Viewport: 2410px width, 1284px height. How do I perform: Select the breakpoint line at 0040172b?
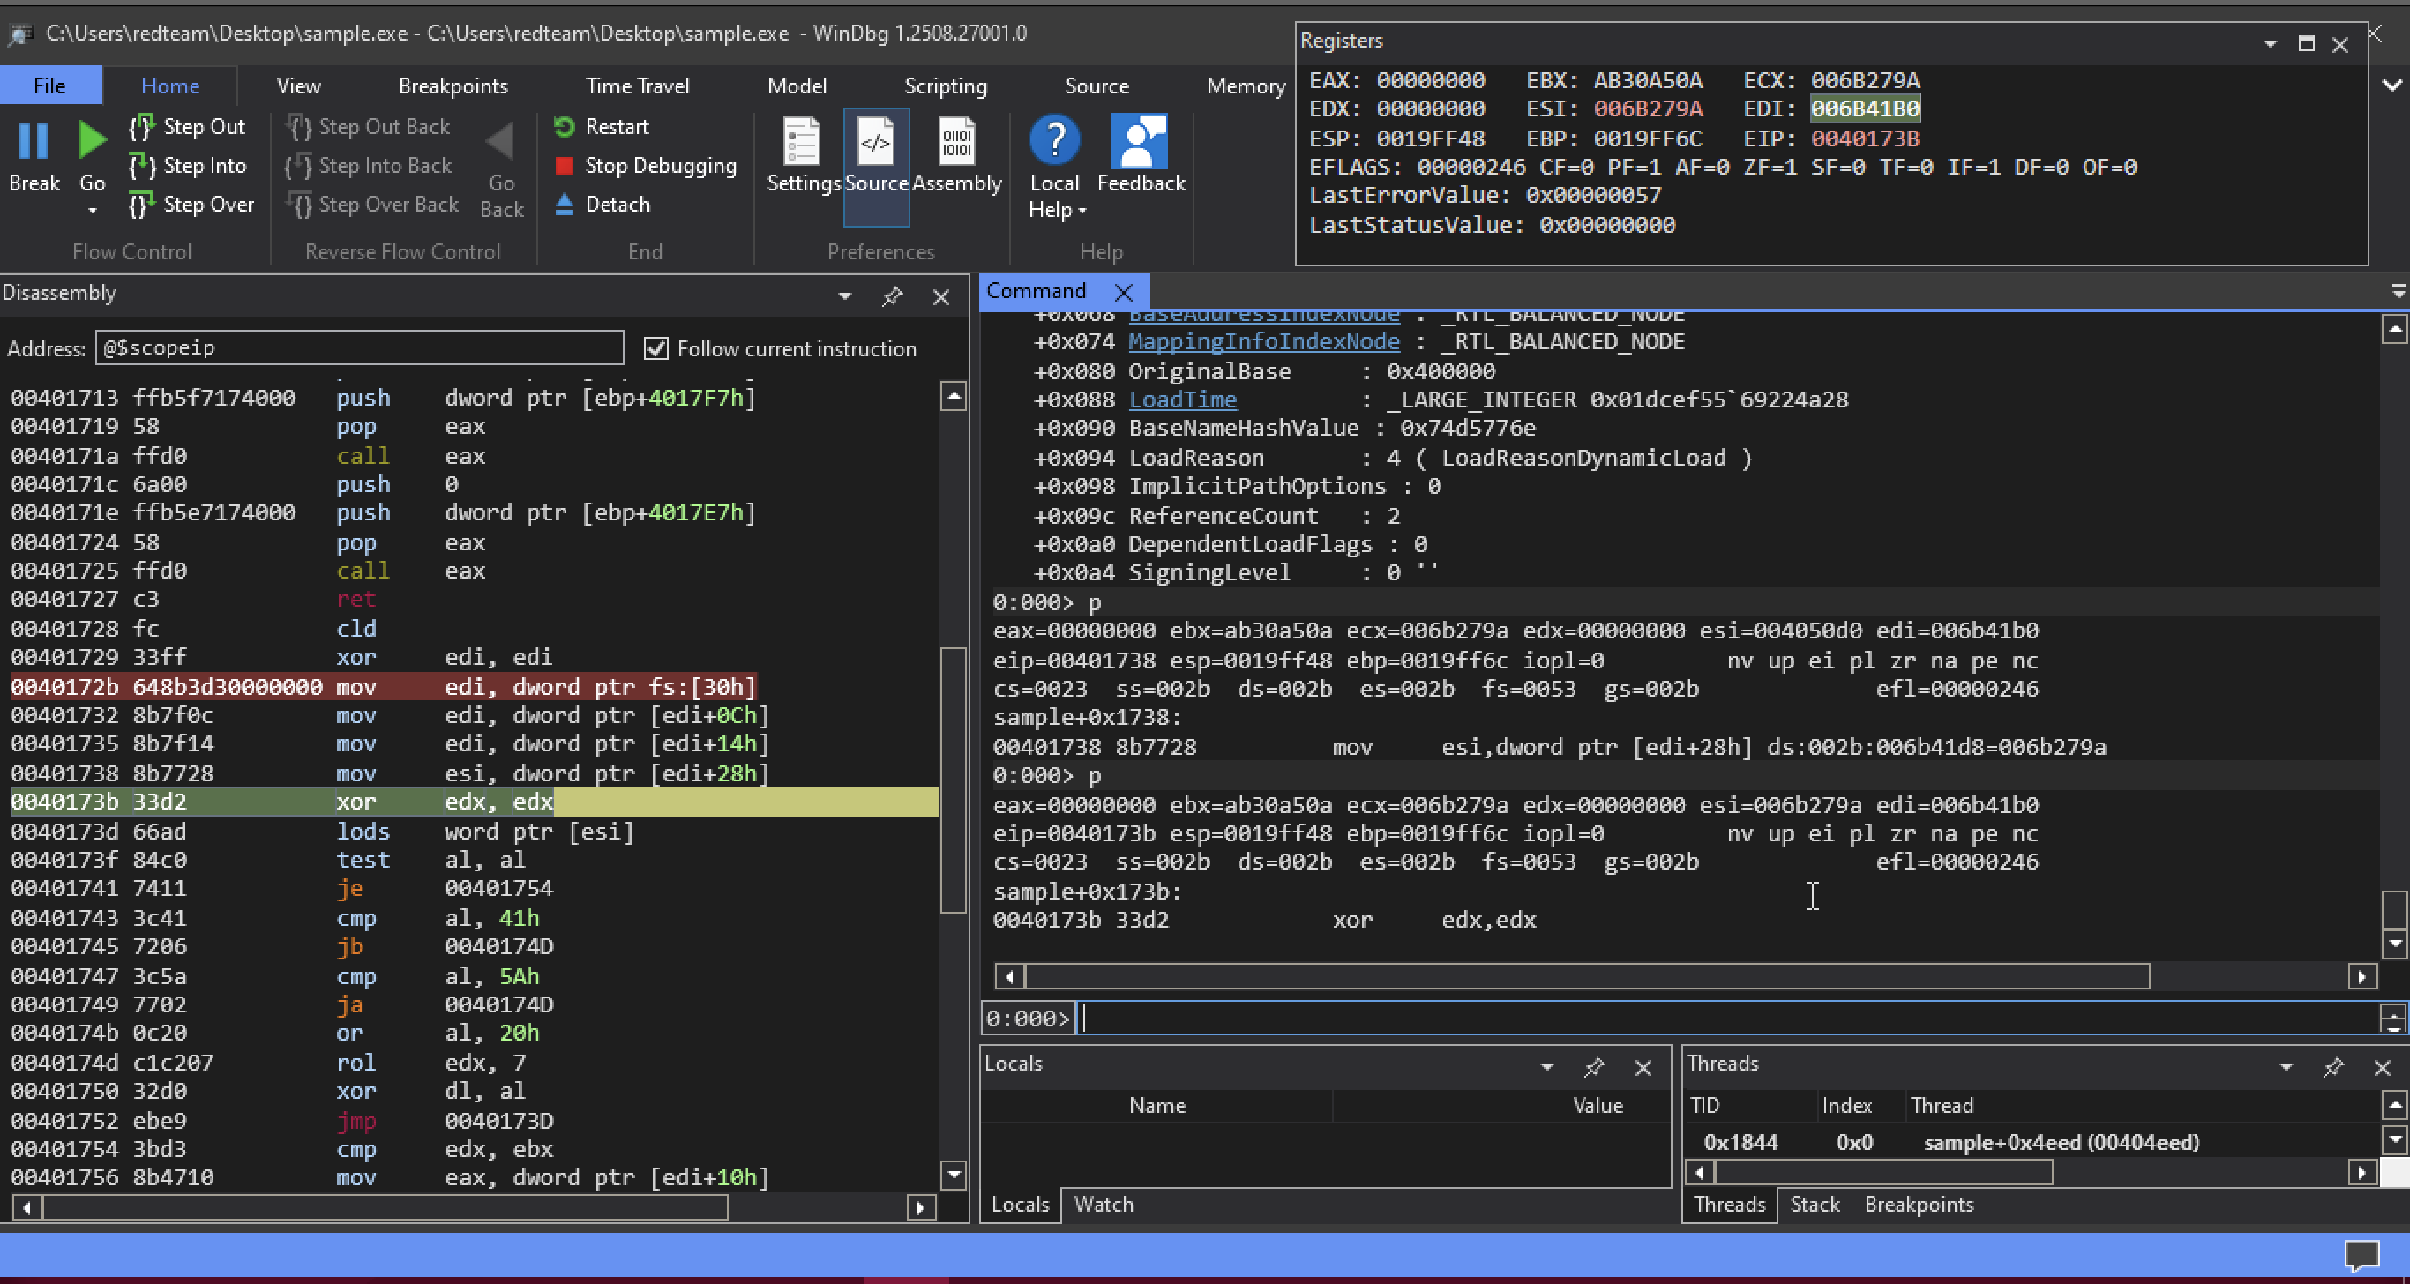(383, 687)
